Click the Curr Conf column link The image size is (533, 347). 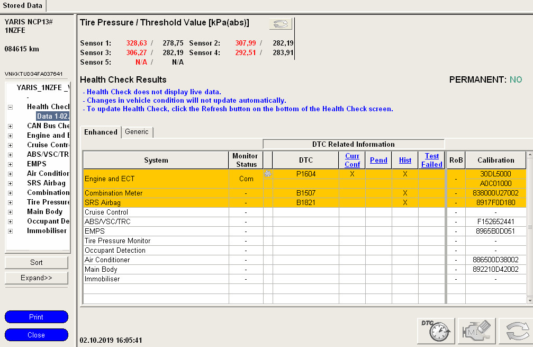pos(352,160)
